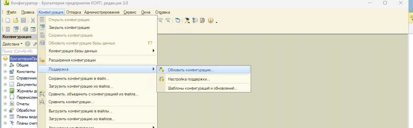Open the Syntax Assistant graduate icon

coord(188,20)
